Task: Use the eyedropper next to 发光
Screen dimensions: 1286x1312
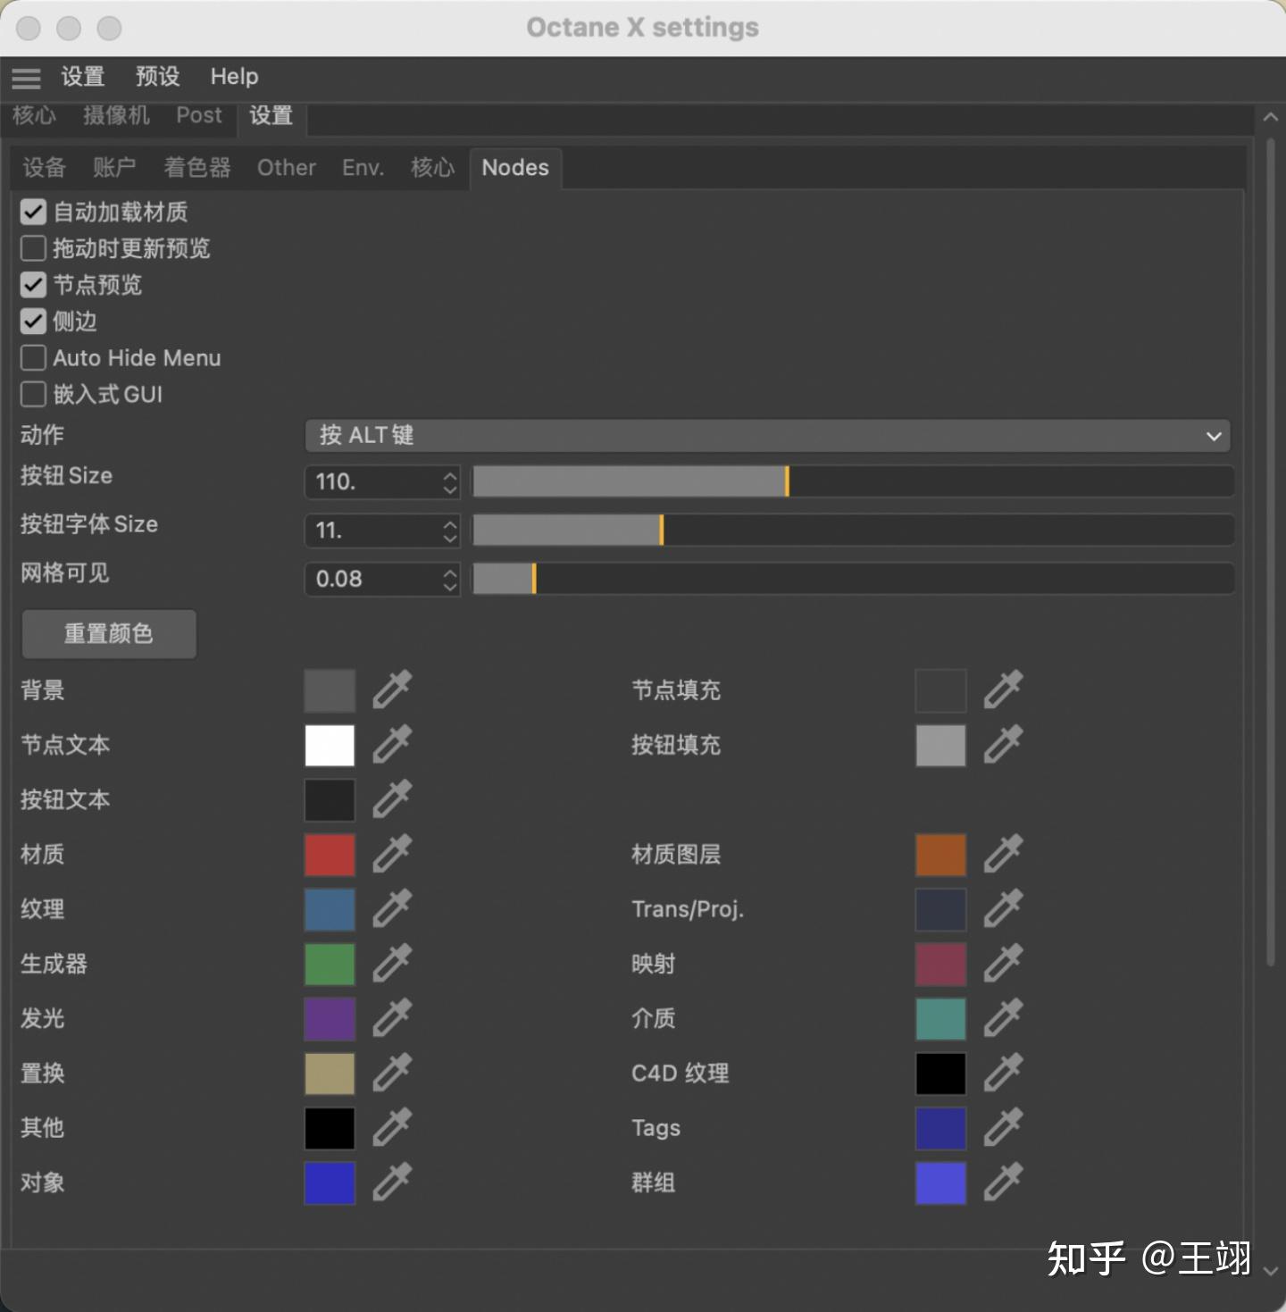Action: (392, 1018)
